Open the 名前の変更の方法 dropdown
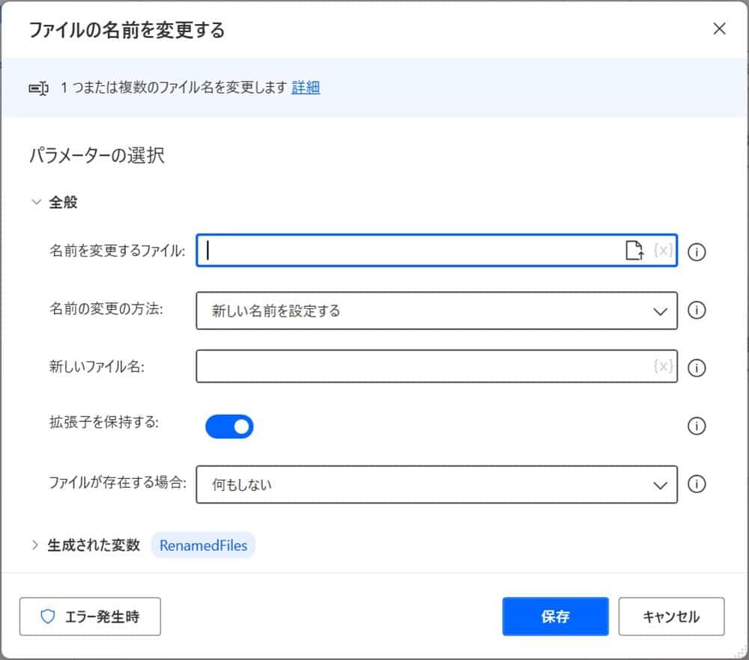749x660 pixels. [x=660, y=311]
